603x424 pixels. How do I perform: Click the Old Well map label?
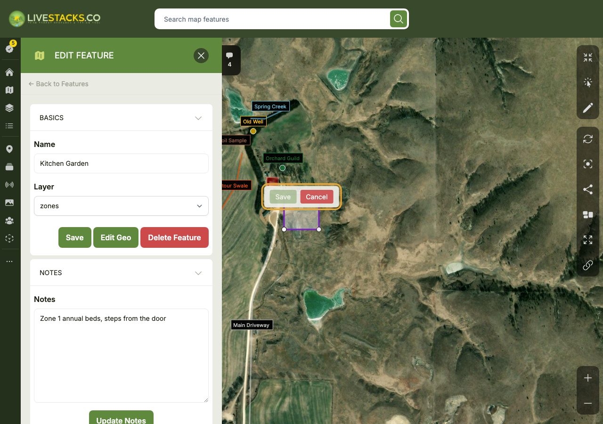click(x=253, y=122)
